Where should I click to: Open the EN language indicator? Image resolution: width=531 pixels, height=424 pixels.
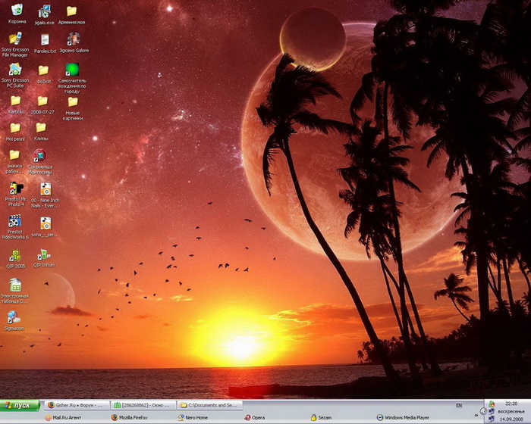458,406
